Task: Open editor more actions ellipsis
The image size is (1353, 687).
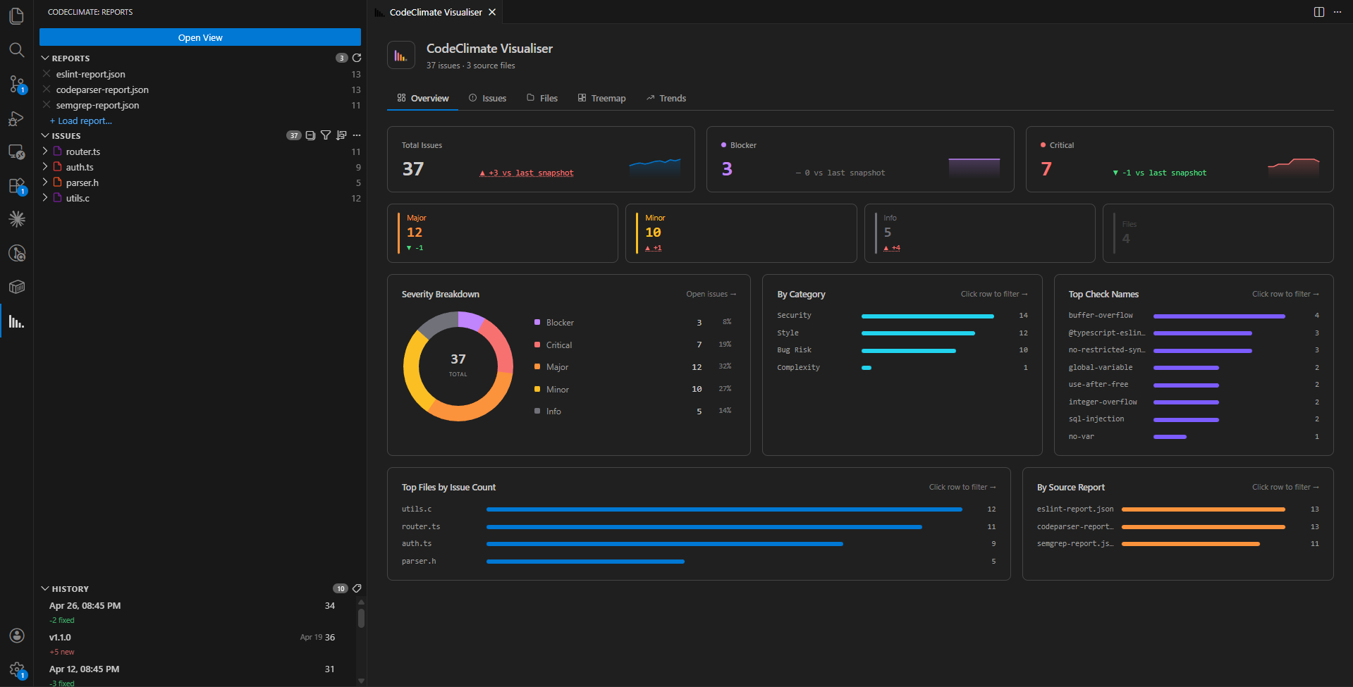Action: [x=1337, y=12]
